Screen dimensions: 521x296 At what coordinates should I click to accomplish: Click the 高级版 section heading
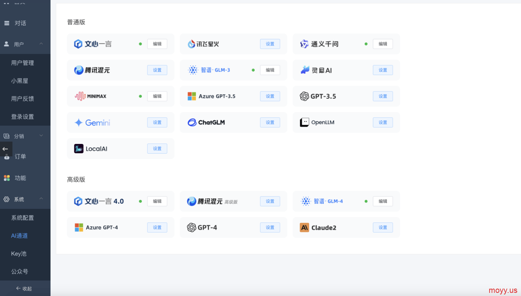[76, 179]
